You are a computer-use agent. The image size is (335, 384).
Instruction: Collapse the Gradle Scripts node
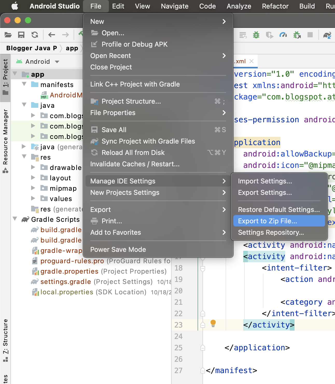15,219
